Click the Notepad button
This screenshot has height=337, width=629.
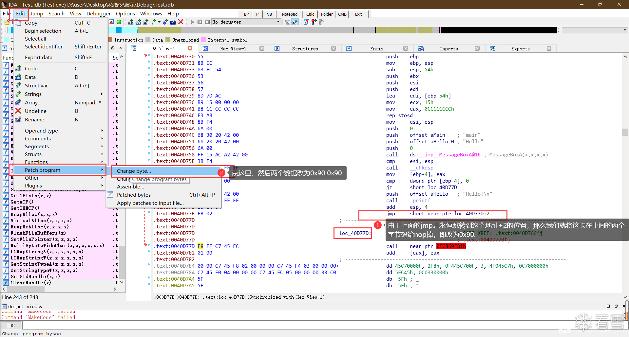(x=290, y=14)
